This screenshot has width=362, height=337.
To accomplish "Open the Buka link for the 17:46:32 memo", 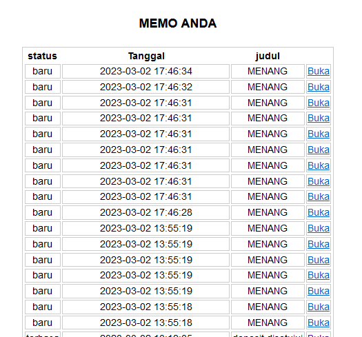I will pyautogui.click(x=319, y=88).
